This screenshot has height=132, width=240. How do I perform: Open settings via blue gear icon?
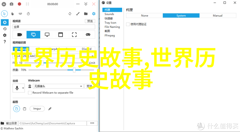(94, 14)
